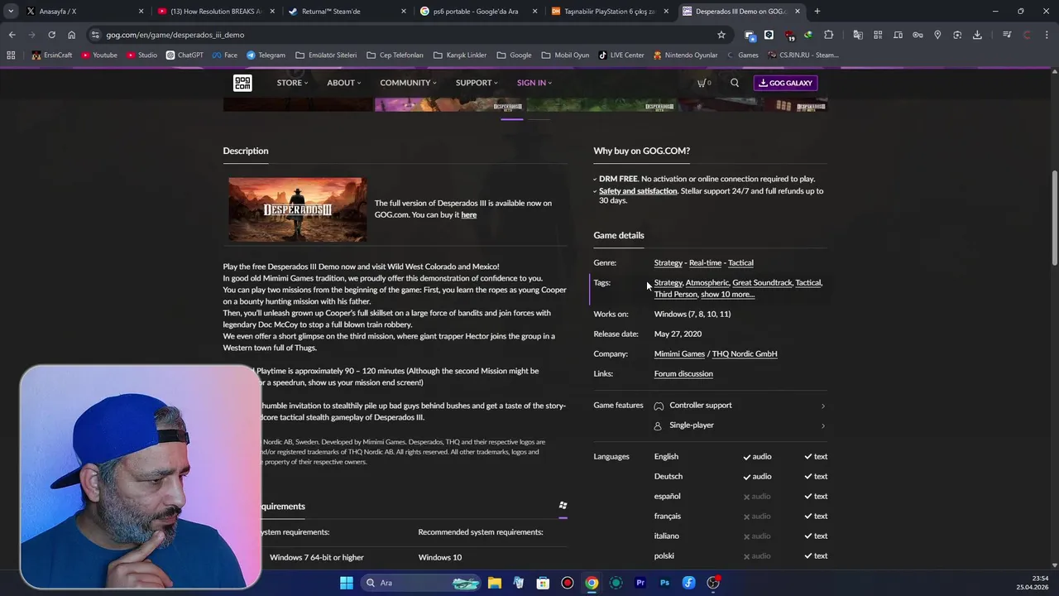This screenshot has height=596, width=1059.
Task: Select the Great Soundtrack tag
Action: [762, 283]
